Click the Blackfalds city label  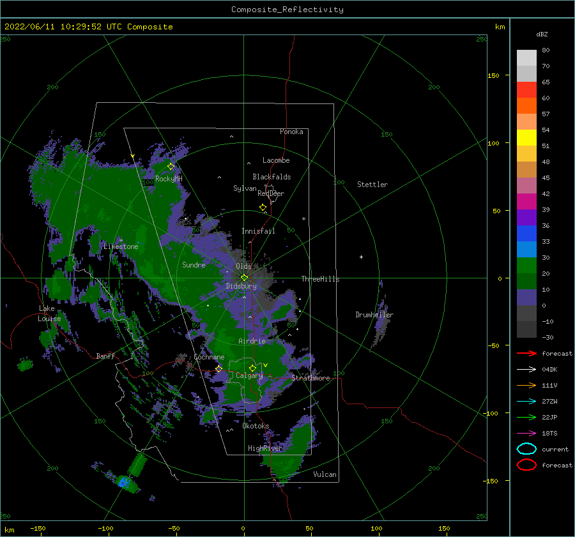point(272,177)
